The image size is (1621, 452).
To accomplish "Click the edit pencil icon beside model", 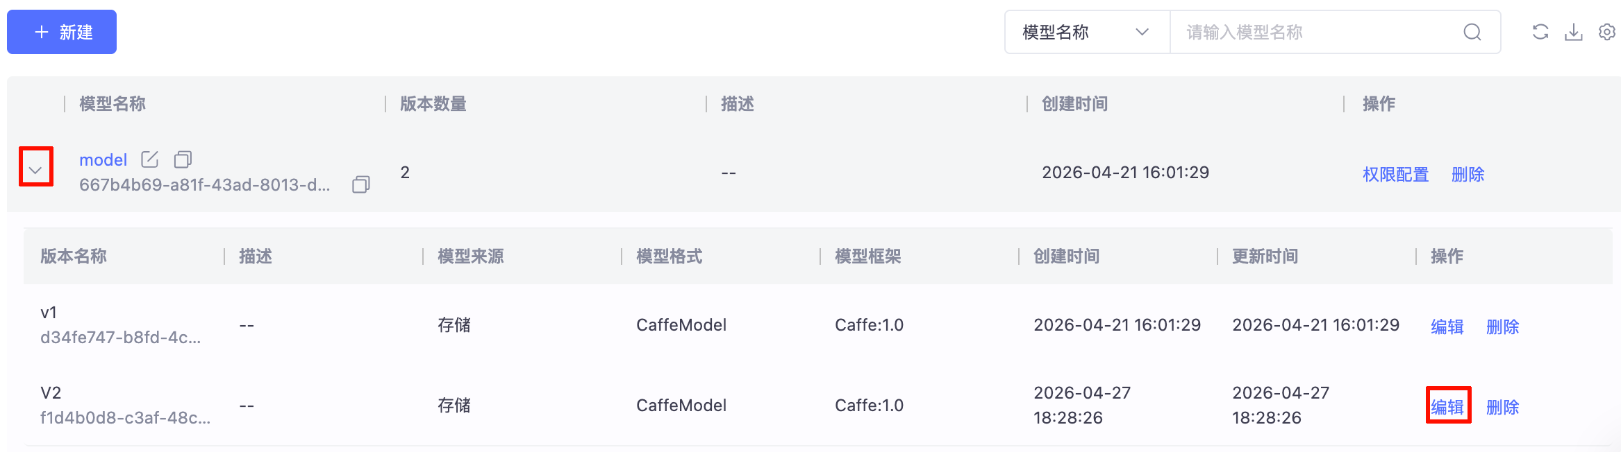I will 150,159.
